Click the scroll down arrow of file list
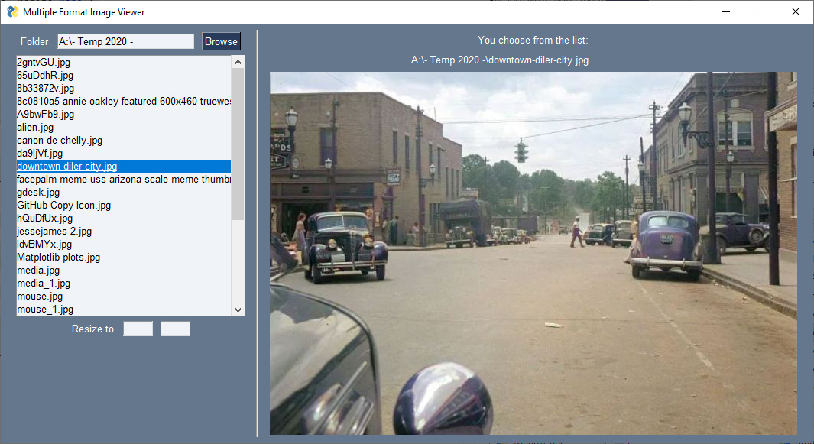The height and width of the screenshot is (444, 814). click(x=238, y=310)
